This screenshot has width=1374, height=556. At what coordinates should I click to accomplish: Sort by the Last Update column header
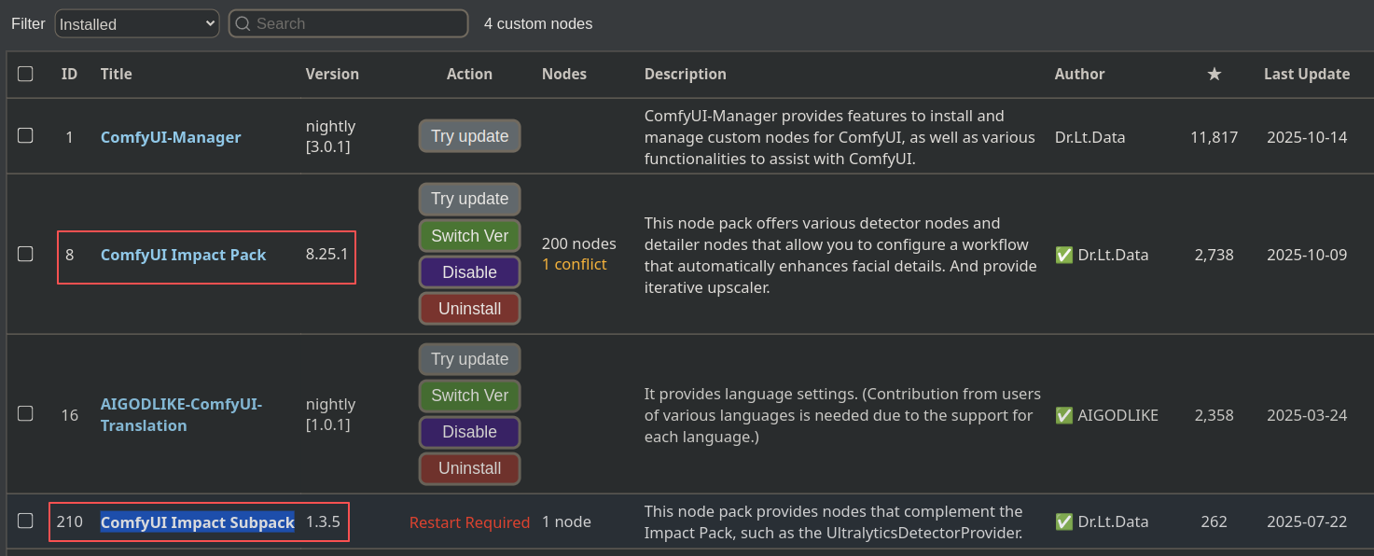point(1306,75)
